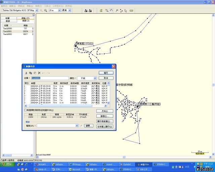The width and height of the screenshot is (215, 172).
Task: Click the cut scissors icon in dialog
Action: (26, 73)
